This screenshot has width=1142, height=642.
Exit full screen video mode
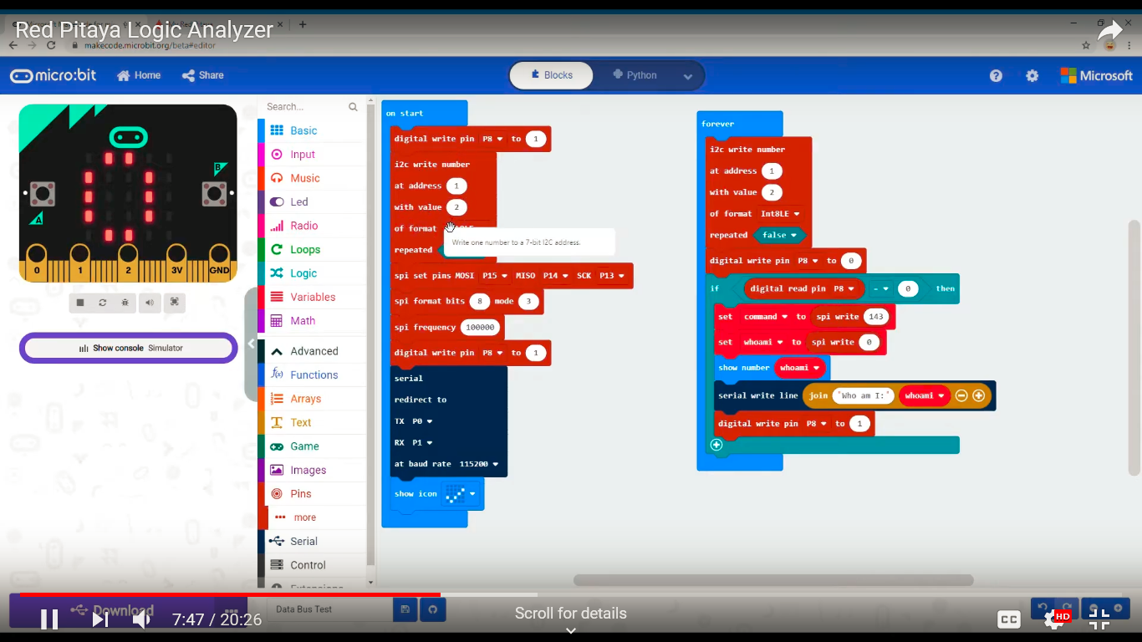pyautogui.click(x=1099, y=619)
